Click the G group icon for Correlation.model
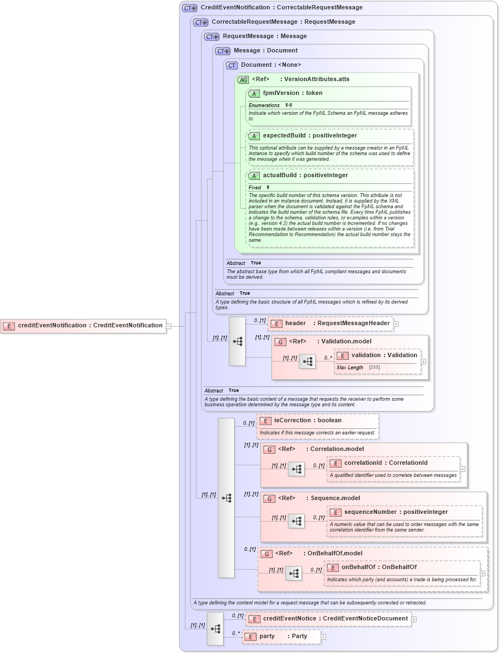This screenshot has height=653, width=500. [x=269, y=449]
